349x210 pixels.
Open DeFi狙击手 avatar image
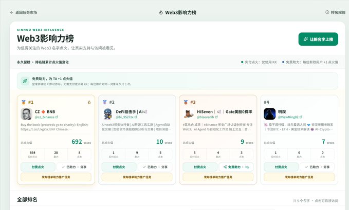(x=108, y=114)
